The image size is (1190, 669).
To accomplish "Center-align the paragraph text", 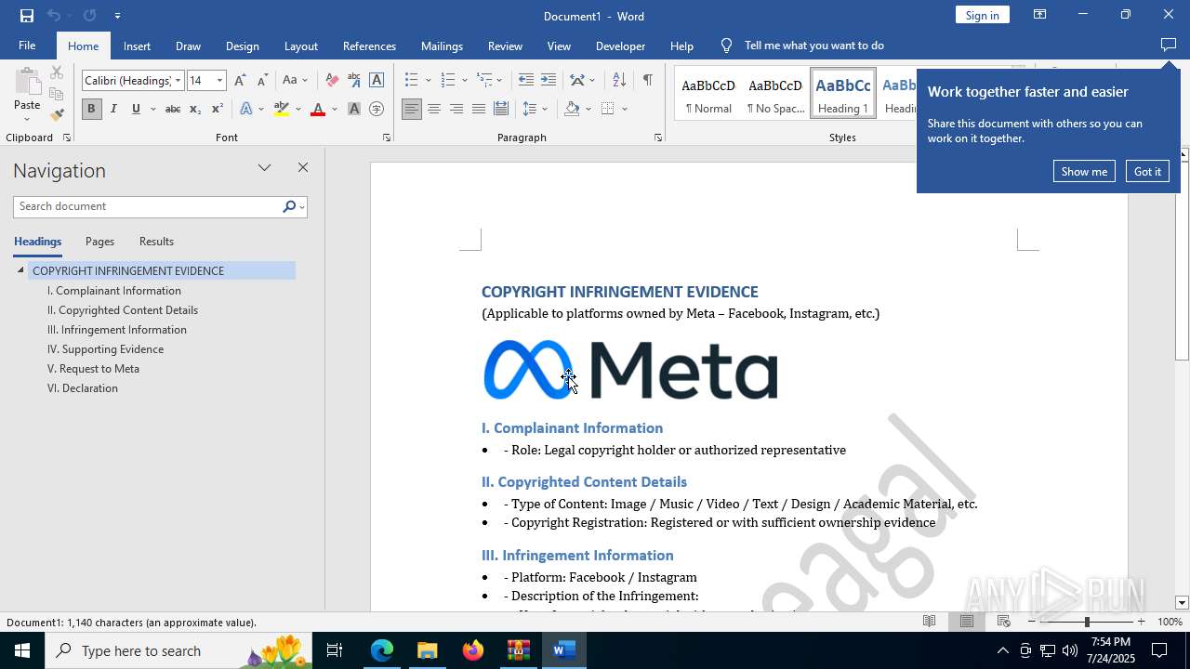I will [x=434, y=110].
